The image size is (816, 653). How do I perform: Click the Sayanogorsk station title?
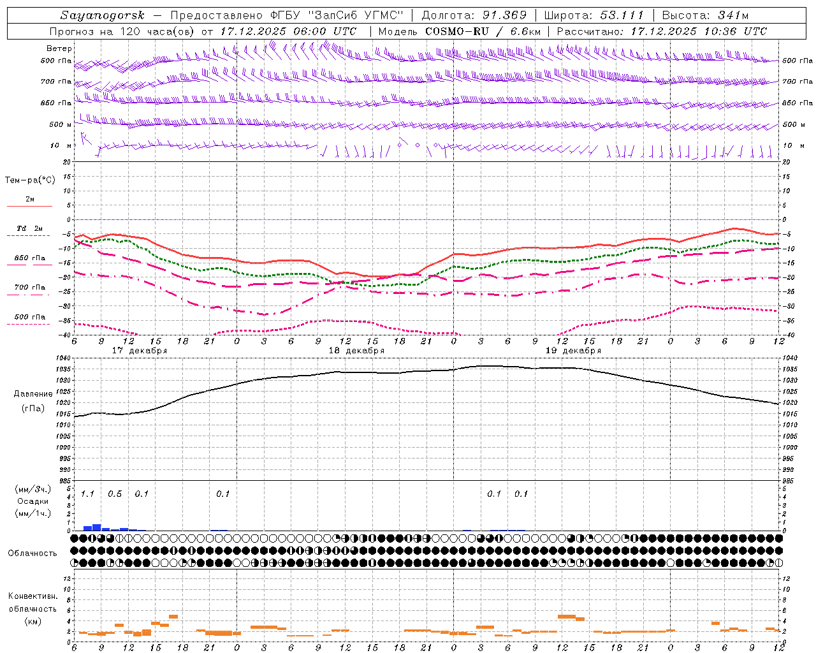click(x=102, y=15)
